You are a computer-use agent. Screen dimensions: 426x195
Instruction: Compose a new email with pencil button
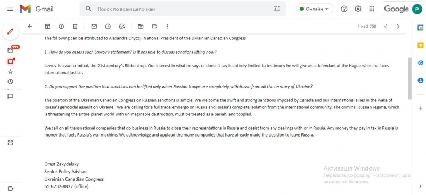tap(10, 31)
